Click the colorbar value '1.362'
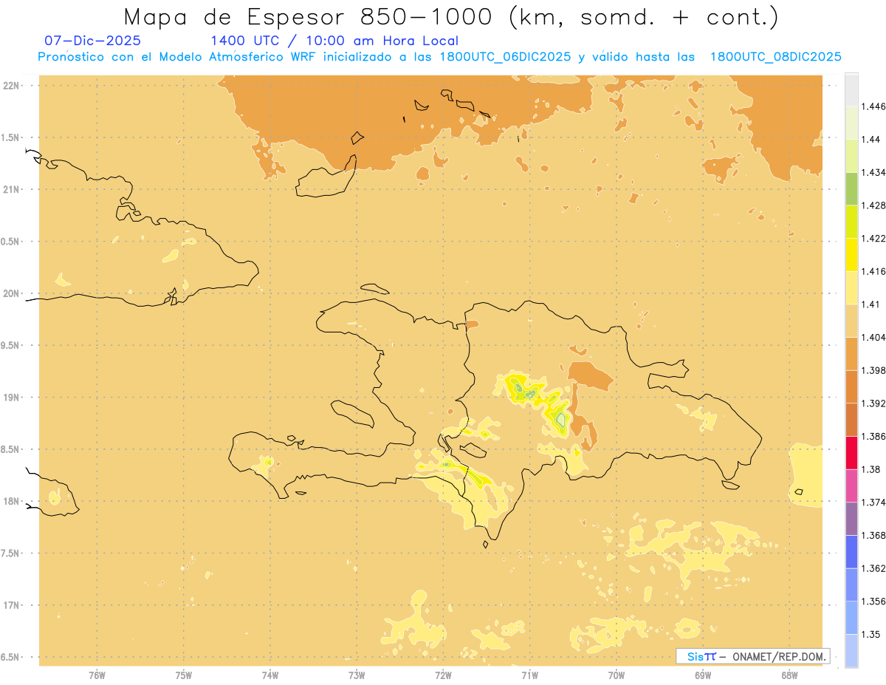The width and height of the screenshot is (886, 685). pos(875,568)
